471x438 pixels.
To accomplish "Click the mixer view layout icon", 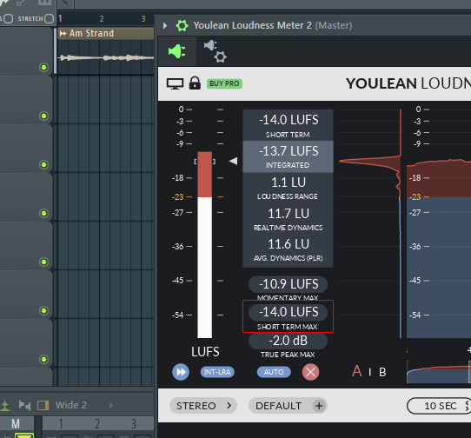I will [x=43, y=405].
